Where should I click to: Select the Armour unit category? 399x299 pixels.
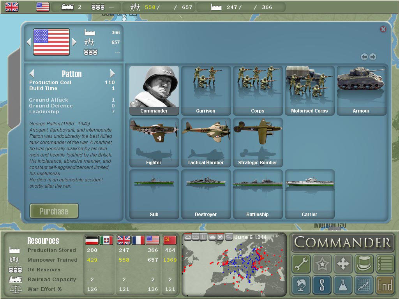[361, 90]
